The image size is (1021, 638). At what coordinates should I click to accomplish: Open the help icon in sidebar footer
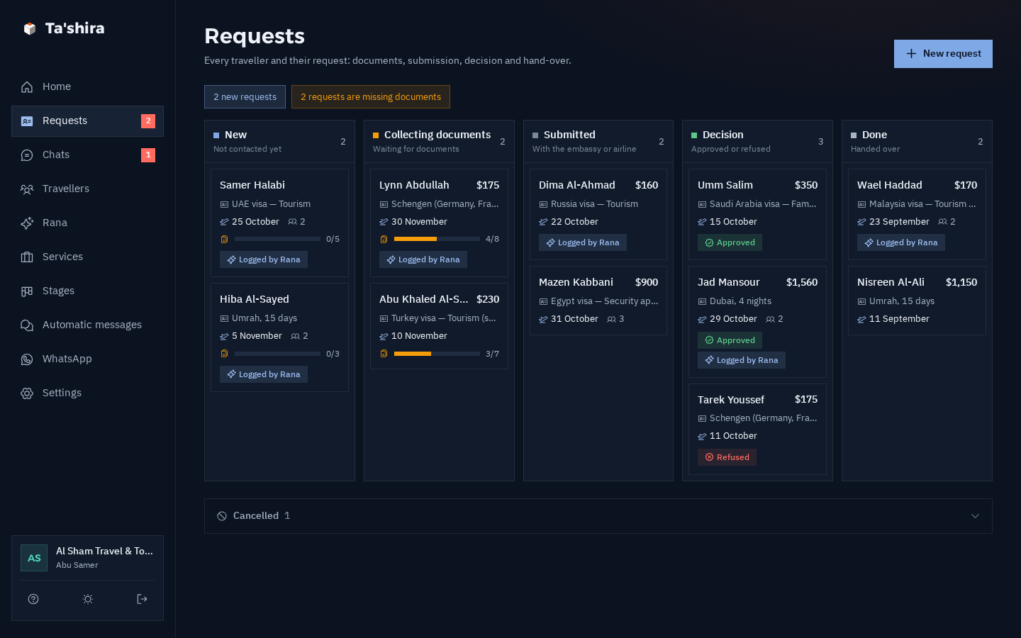pos(33,599)
